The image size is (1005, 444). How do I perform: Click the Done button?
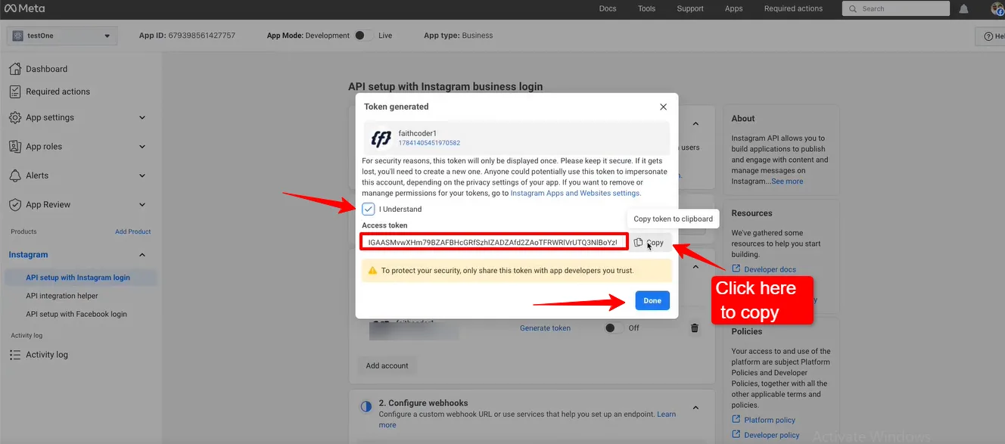tap(652, 300)
